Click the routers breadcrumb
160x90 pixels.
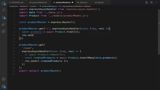coord(33,6)
